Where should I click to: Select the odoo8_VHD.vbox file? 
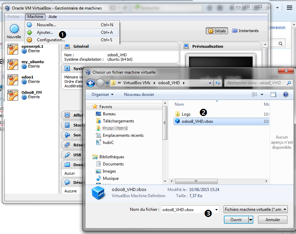tap(197, 121)
